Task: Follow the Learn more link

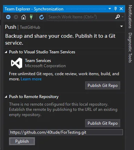Action: pos(31,79)
